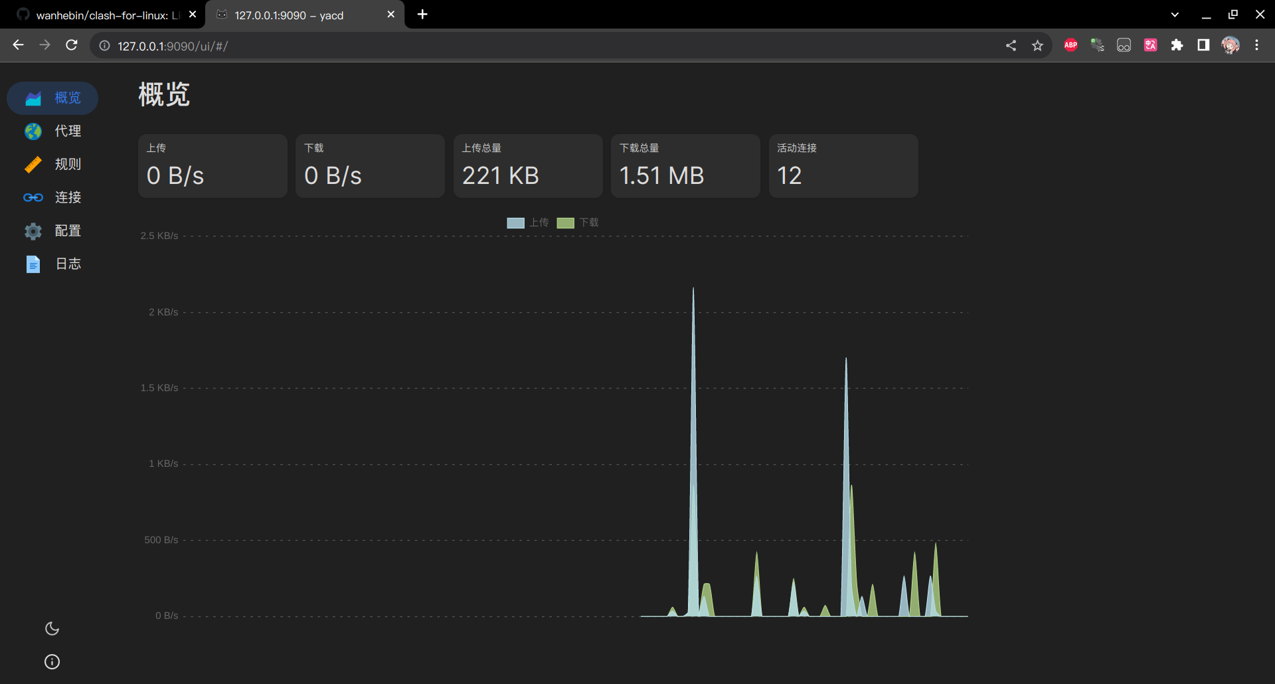Open 配置 settings via gear icon
1275x684 pixels.
click(33, 230)
